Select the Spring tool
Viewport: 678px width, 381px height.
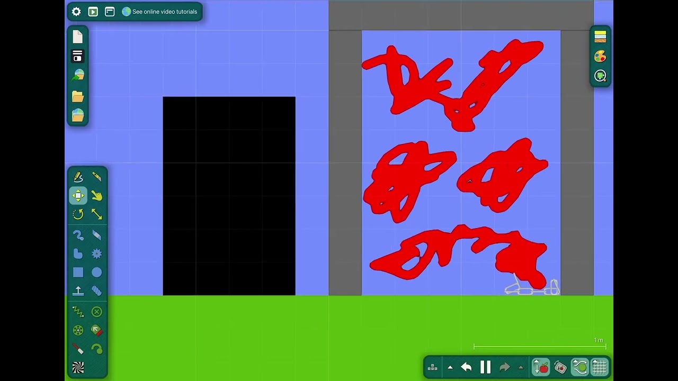[78, 312]
